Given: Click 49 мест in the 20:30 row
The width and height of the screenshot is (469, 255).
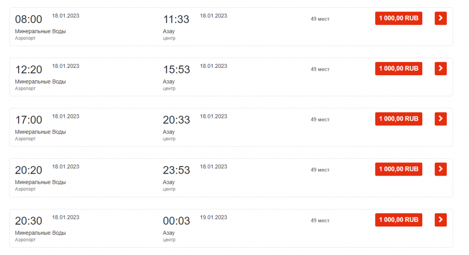Looking at the screenshot, I should point(320,221).
